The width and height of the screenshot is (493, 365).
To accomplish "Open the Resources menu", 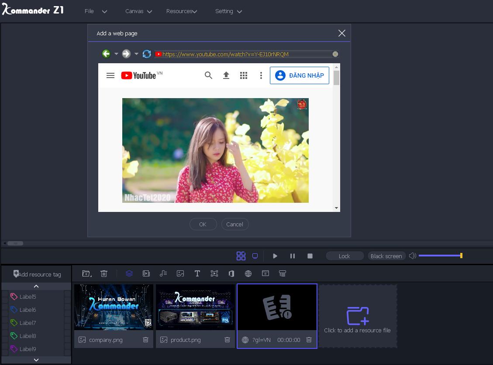I will coord(181,11).
